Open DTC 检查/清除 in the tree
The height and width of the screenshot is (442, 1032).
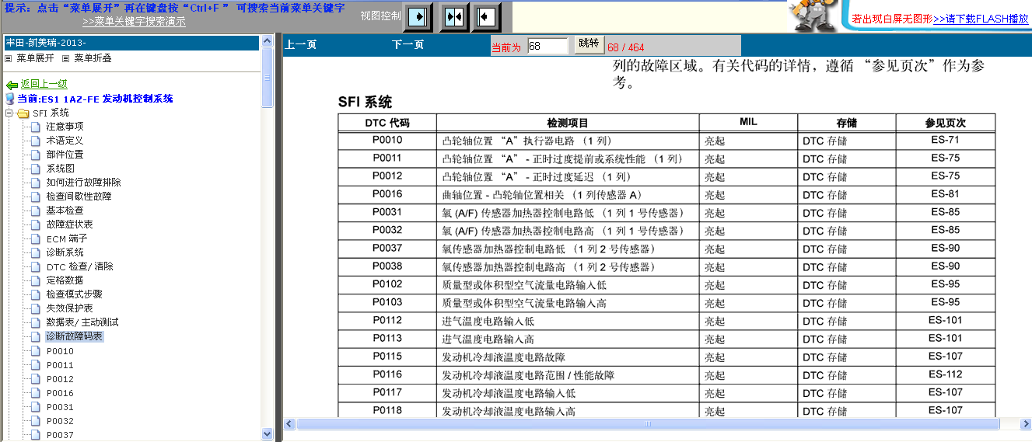[79, 266]
